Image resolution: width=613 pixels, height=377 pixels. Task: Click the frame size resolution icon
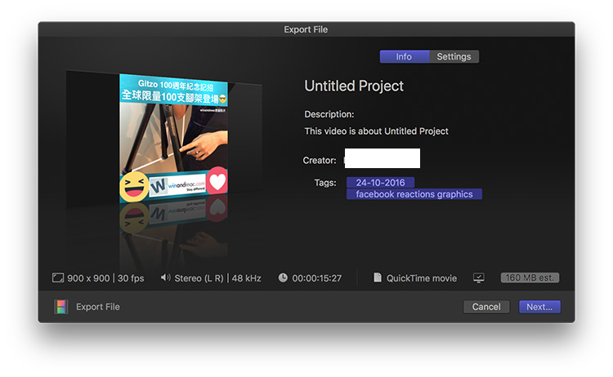coord(58,278)
